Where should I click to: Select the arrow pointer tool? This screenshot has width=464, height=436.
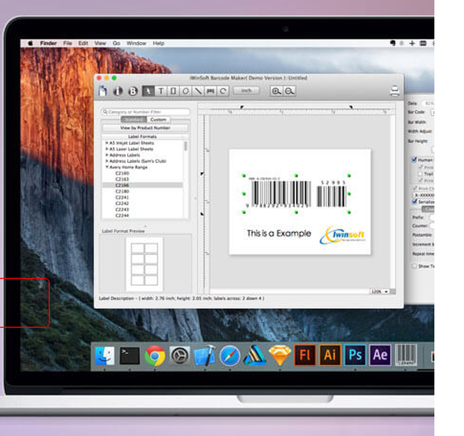[148, 91]
